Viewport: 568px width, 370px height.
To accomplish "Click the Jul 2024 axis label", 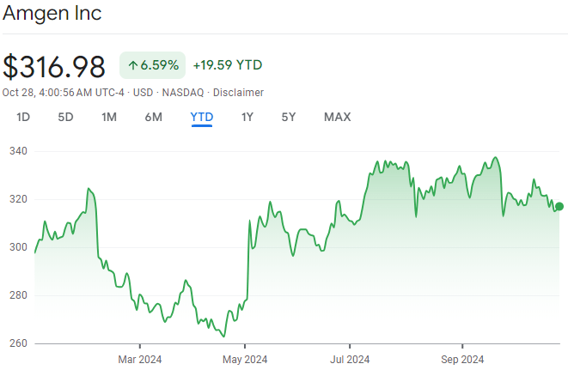I will point(350,360).
